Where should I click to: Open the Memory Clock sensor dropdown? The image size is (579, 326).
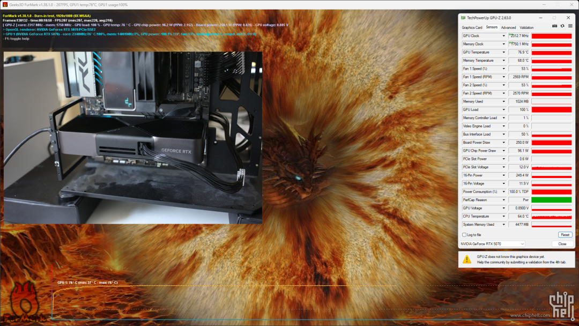503,45
